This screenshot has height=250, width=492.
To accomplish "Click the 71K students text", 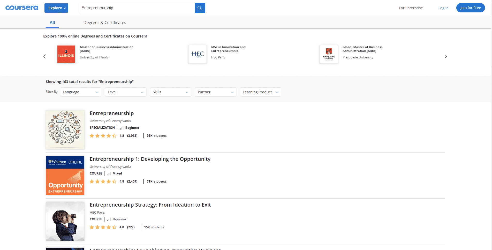I will [157, 181].
